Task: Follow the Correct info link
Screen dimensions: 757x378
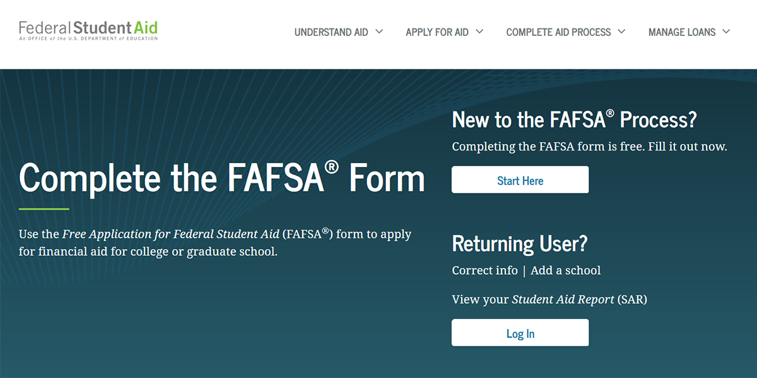Action: [x=484, y=270]
